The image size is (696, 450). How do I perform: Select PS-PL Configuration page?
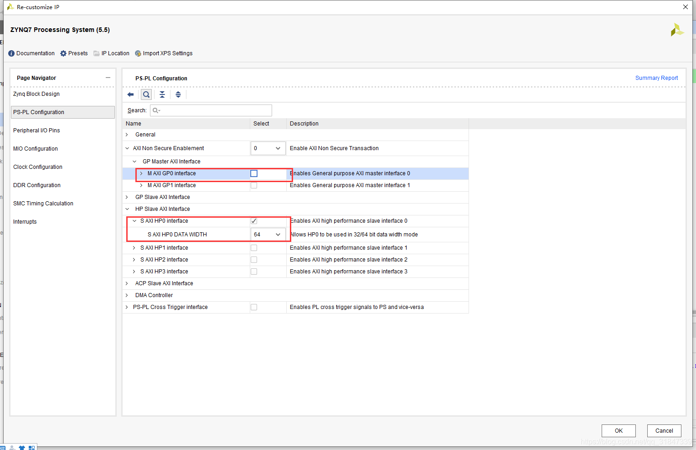(x=63, y=112)
